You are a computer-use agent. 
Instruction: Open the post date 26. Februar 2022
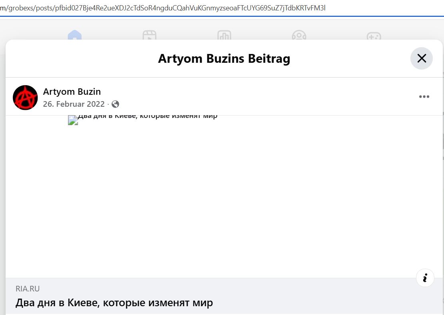74,104
